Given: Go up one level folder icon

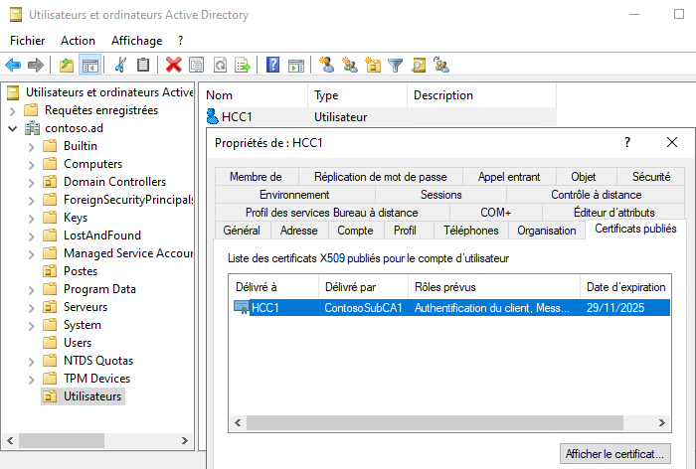Looking at the screenshot, I should pos(67,66).
